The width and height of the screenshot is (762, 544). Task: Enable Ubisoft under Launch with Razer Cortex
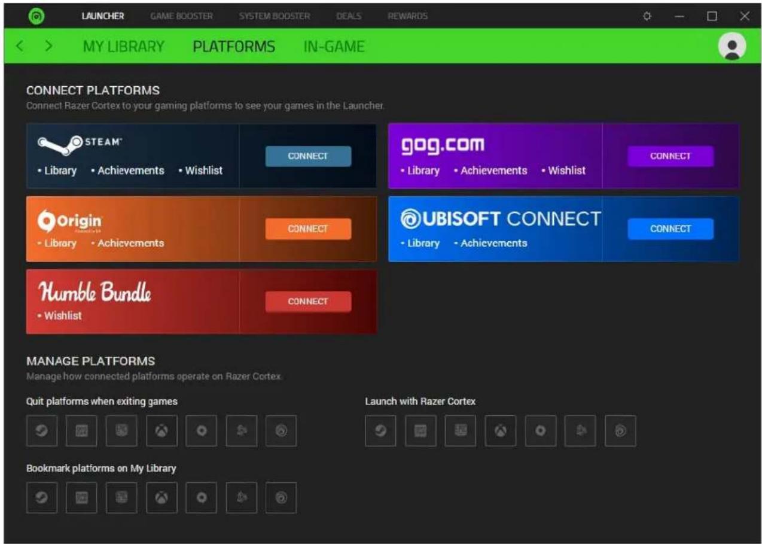pos(621,431)
